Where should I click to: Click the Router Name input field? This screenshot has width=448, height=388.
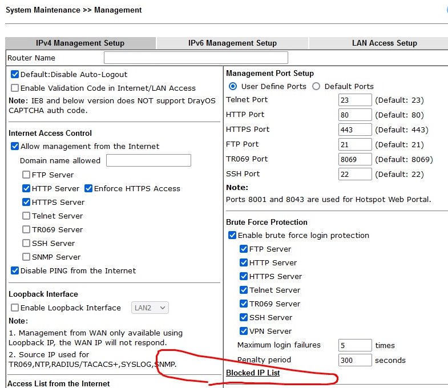click(196, 58)
